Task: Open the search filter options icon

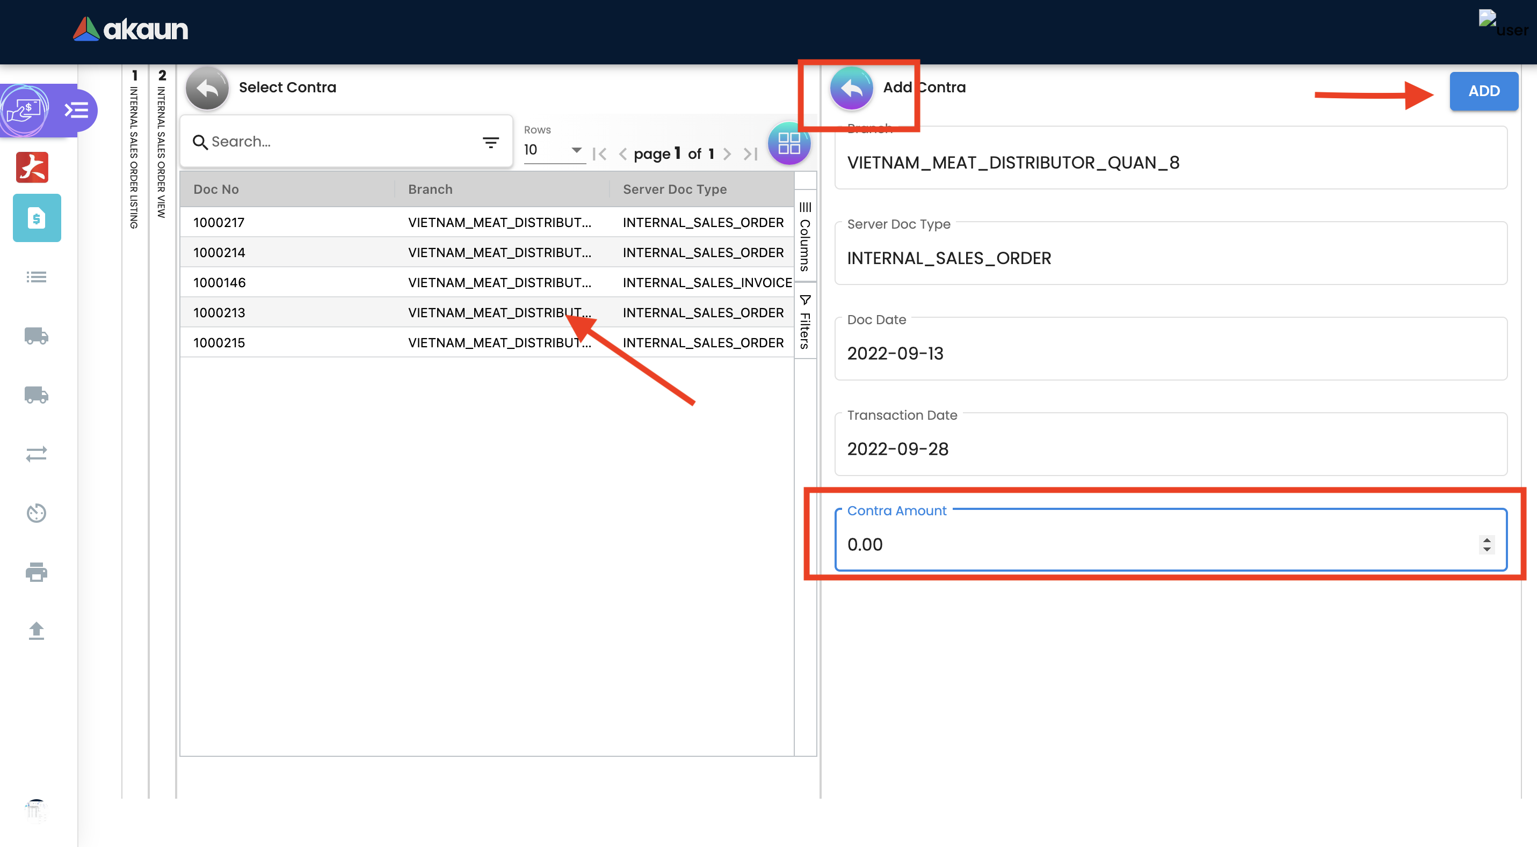Action: pos(490,143)
